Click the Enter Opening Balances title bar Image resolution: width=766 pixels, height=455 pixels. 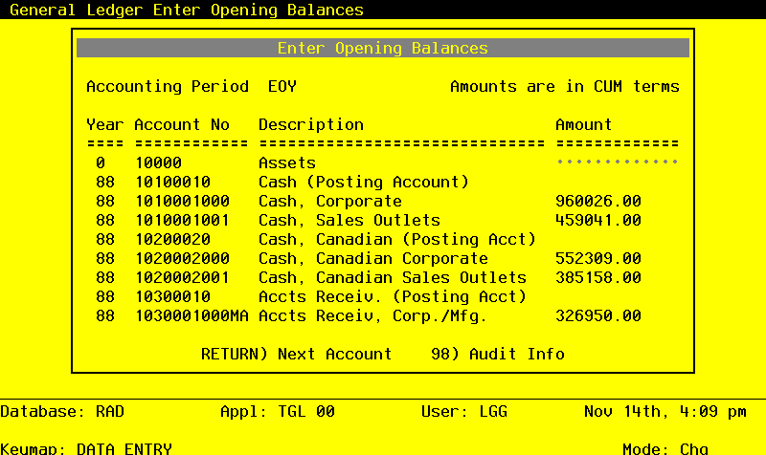382,48
